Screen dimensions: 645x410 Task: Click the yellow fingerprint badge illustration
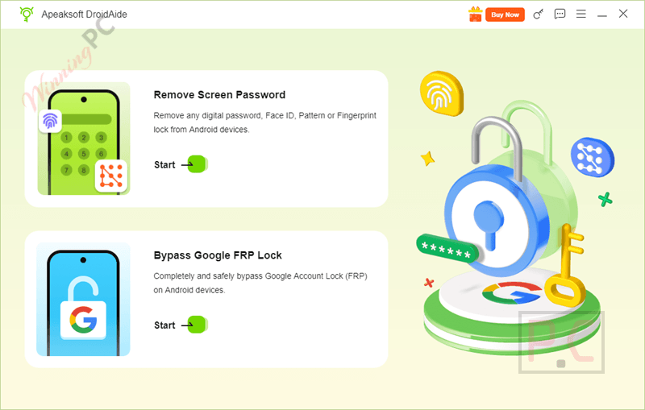442,93
